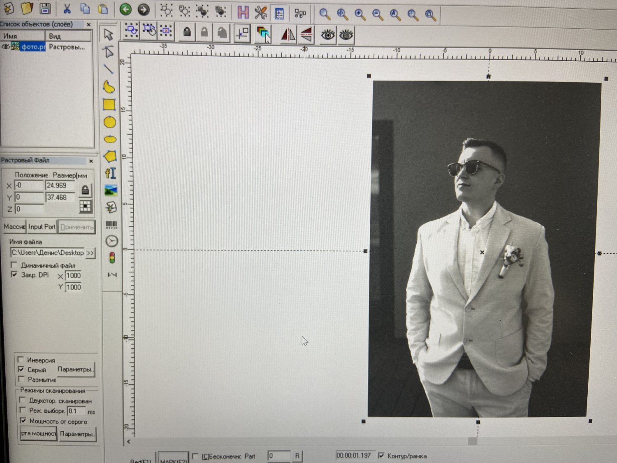The image size is (617, 463).
Task: Click the >> file browse button
Action: coord(90,253)
